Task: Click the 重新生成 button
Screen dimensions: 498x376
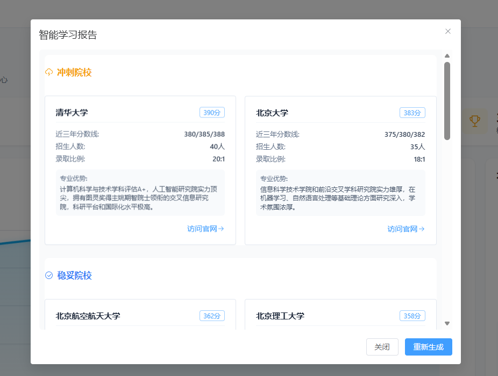Action: pyautogui.click(x=429, y=347)
